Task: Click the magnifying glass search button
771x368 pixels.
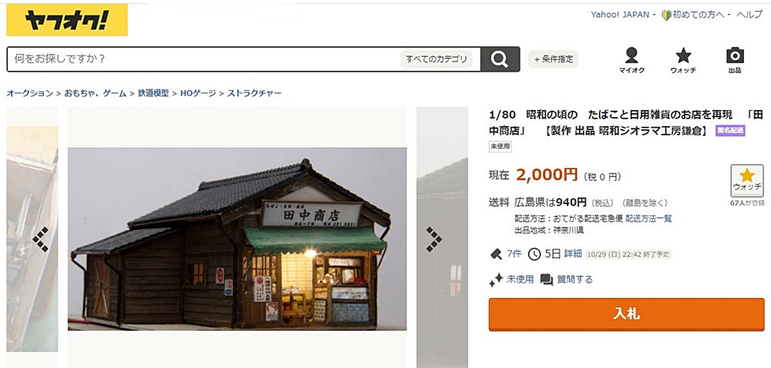Action: point(500,59)
